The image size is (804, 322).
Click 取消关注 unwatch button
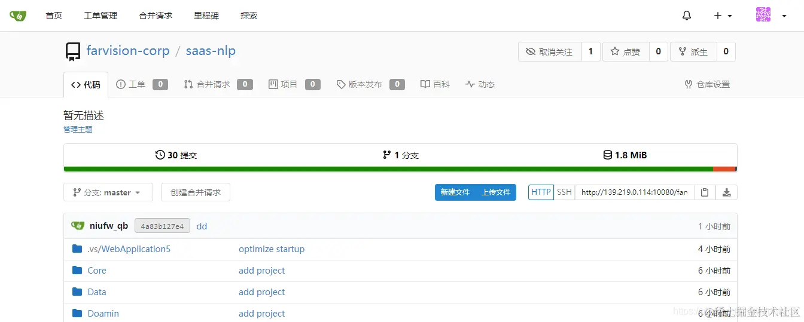point(550,51)
